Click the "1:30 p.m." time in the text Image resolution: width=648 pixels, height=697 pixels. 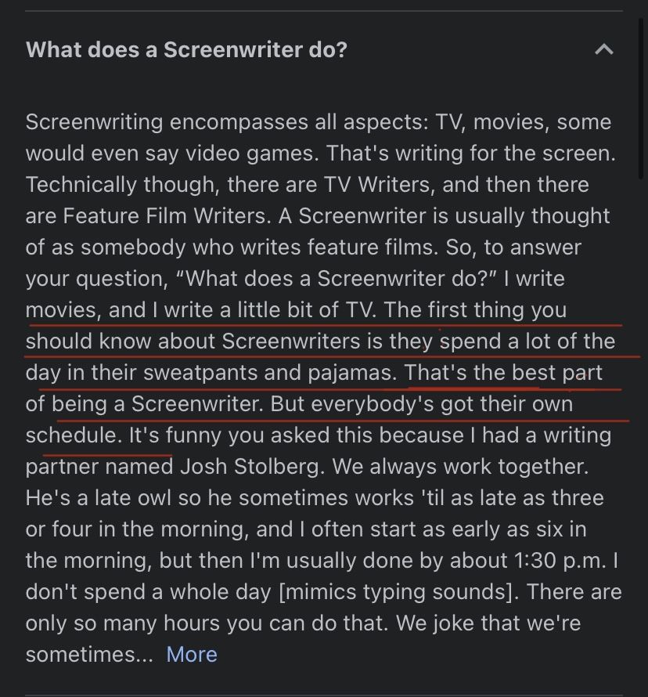point(563,560)
